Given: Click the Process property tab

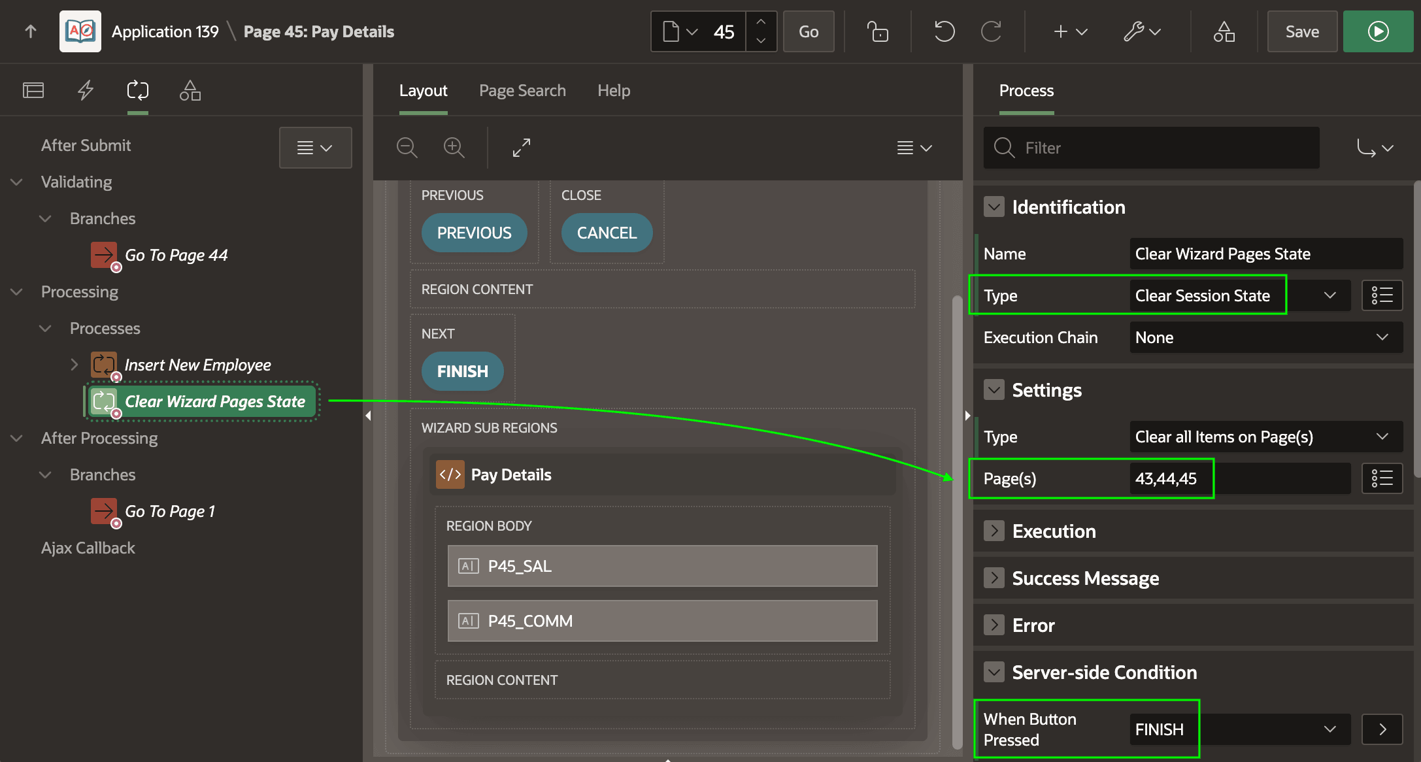Looking at the screenshot, I should coord(1026,90).
